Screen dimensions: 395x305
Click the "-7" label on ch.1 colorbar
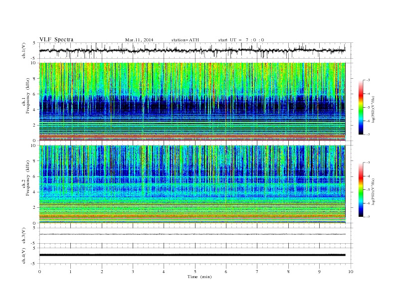368,135
